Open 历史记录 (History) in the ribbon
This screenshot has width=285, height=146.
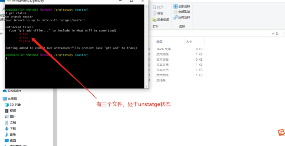pyautogui.click(x=161, y=20)
